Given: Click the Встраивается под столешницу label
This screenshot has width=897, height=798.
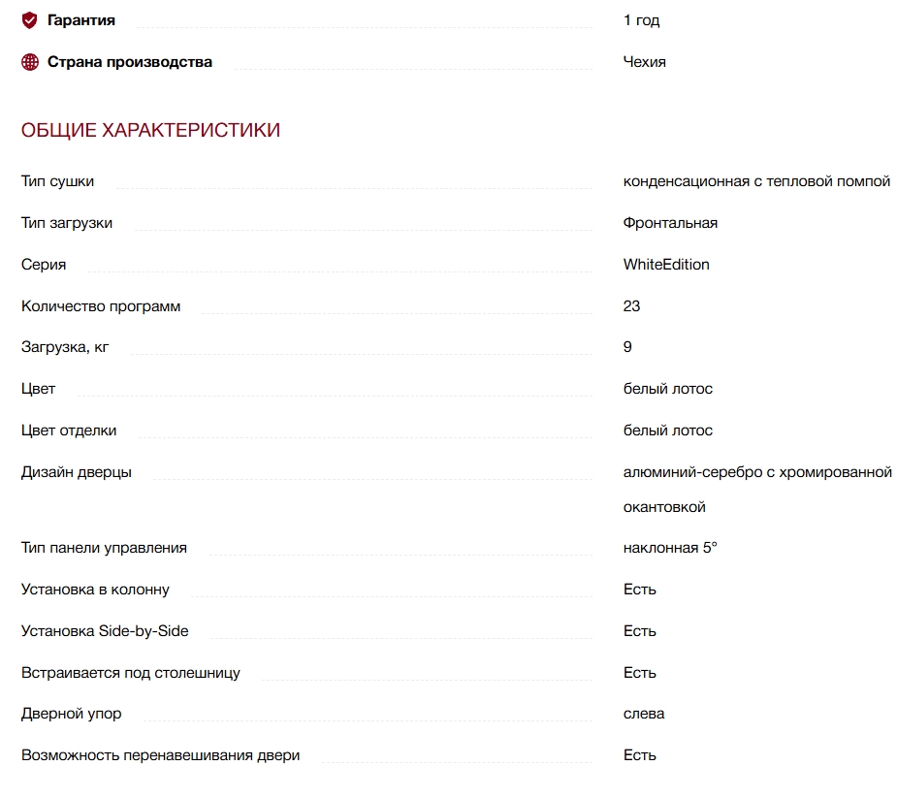Looking at the screenshot, I should click(131, 673).
